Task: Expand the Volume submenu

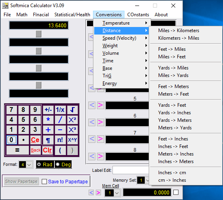Action: 121,53
